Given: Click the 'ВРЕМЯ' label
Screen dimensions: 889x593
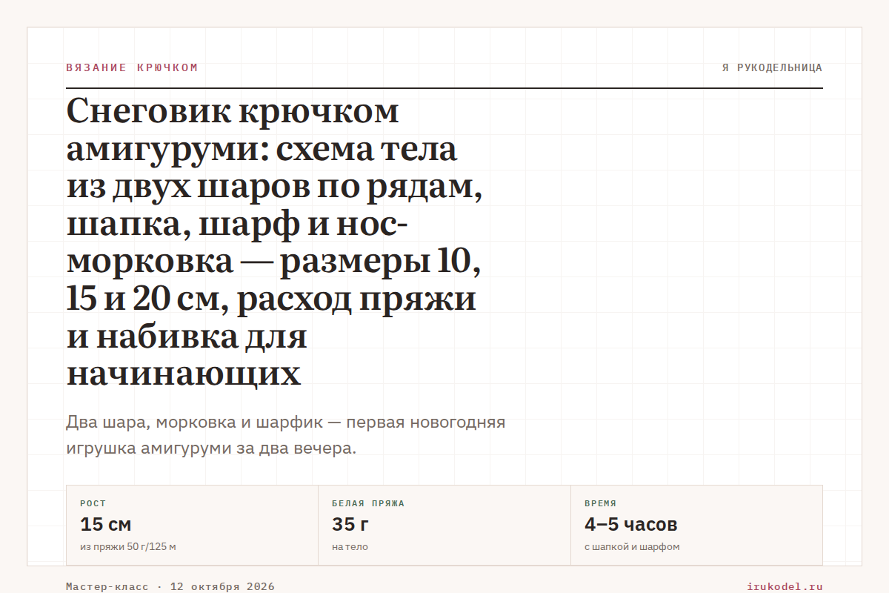Looking at the screenshot, I should click(600, 503).
